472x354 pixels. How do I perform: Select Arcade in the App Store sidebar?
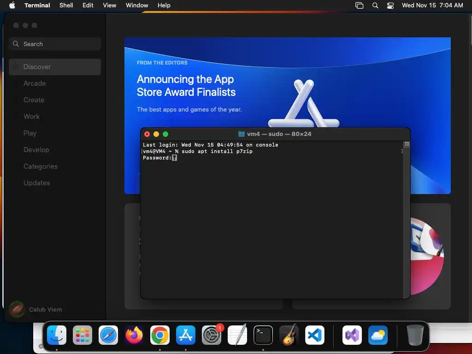tap(55, 83)
